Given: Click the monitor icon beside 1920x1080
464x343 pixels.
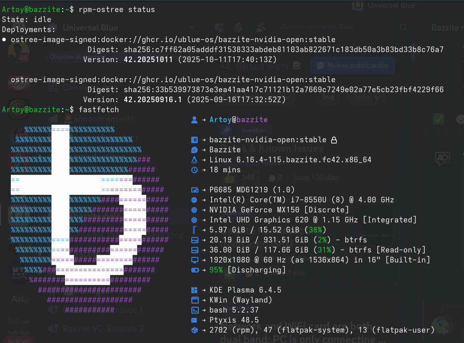Looking at the screenshot, I should 195,260.
